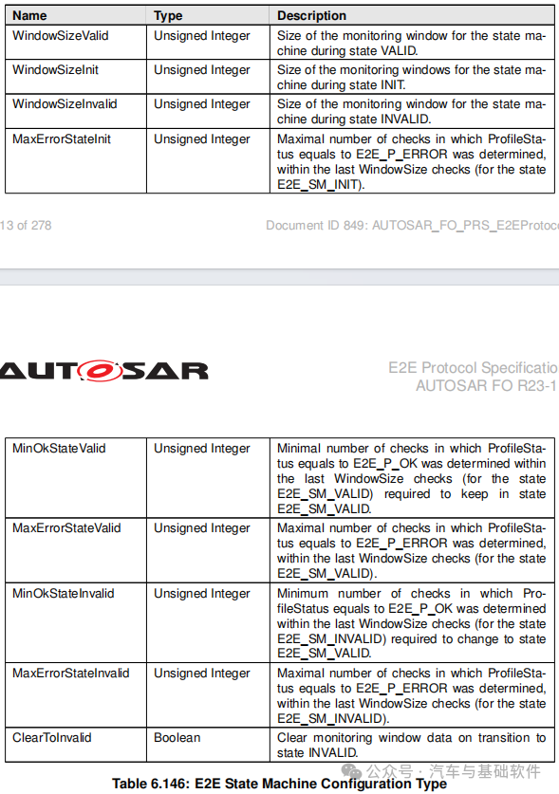Click the MaxErrorStateValid row's description text
The width and height of the screenshot is (559, 794).
coord(412,550)
